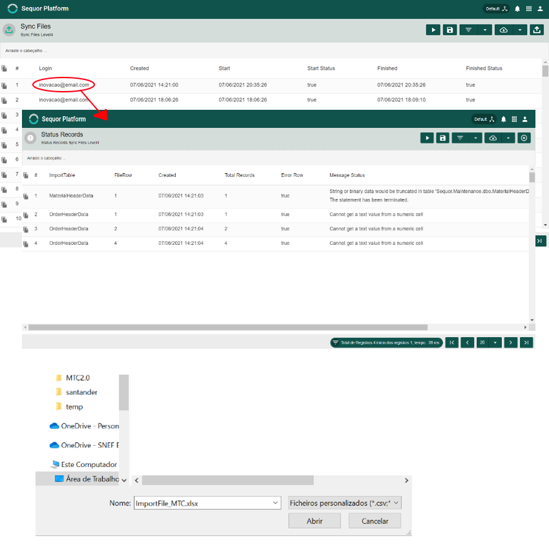
Task: Open the user profile icon in the Sync Files header
Action: point(540,9)
